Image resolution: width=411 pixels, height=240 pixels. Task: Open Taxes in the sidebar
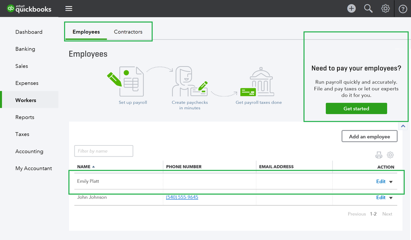click(x=22, y=134)
